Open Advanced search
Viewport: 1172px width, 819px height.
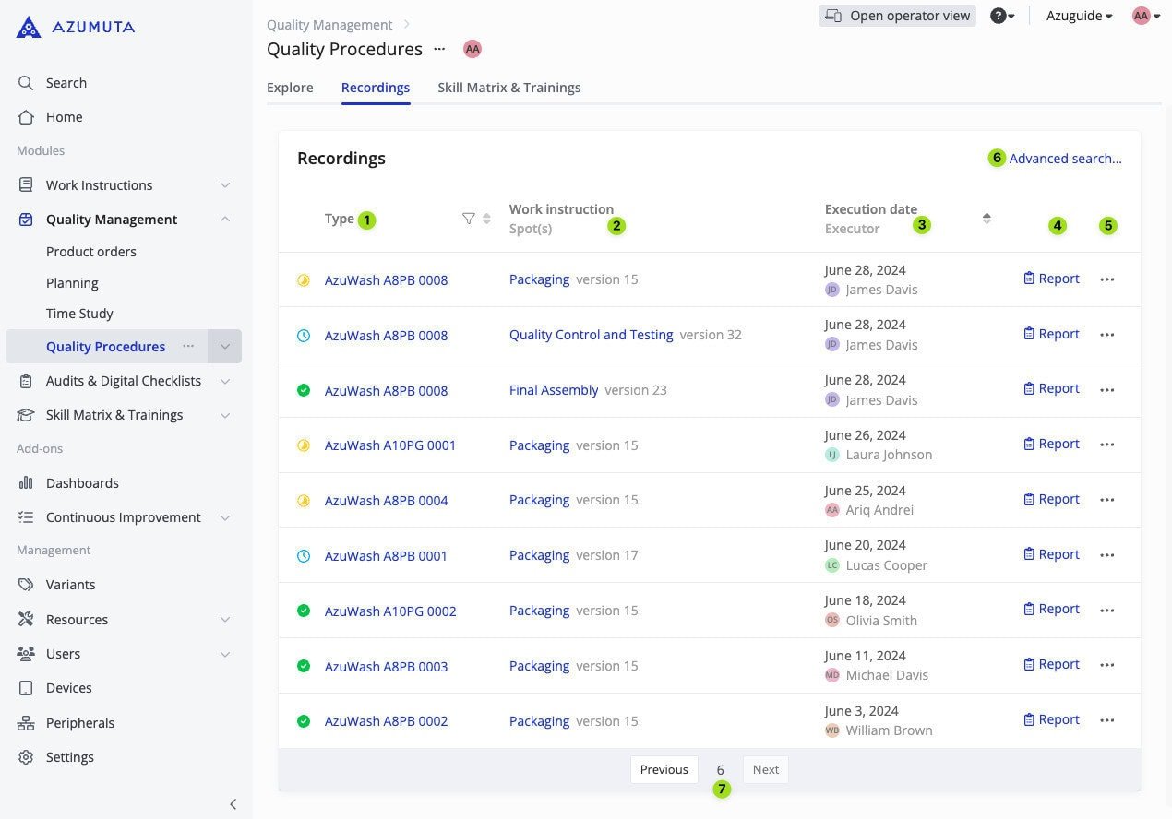point(1065,158)
